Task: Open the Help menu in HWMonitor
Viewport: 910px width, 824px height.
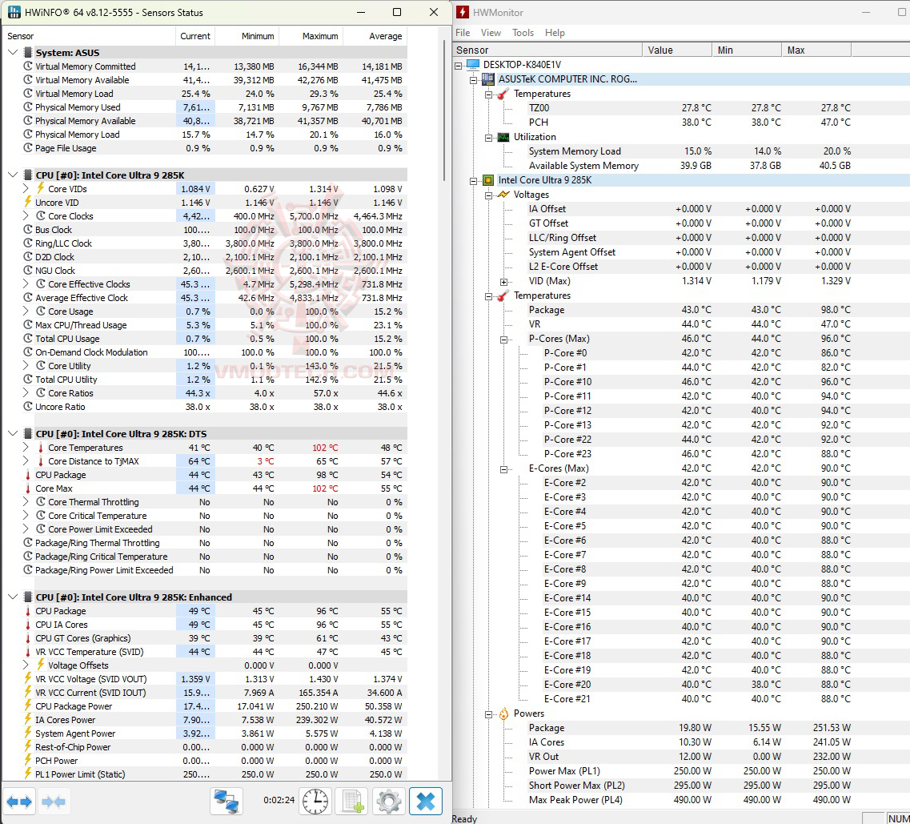Action: pos(555,33)
